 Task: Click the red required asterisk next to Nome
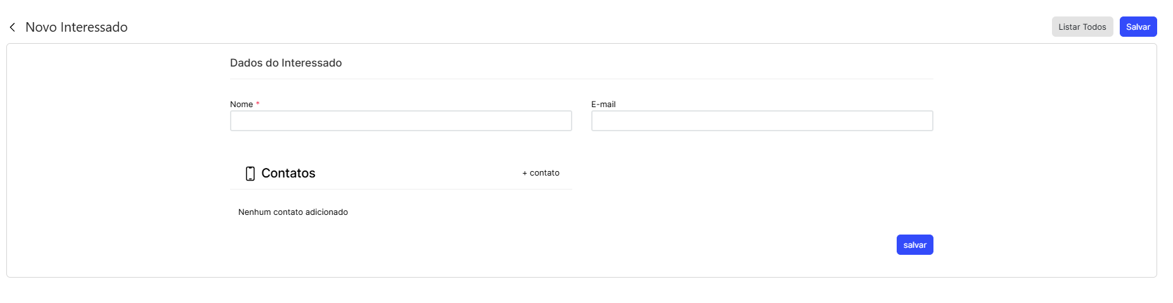[258, 103]
